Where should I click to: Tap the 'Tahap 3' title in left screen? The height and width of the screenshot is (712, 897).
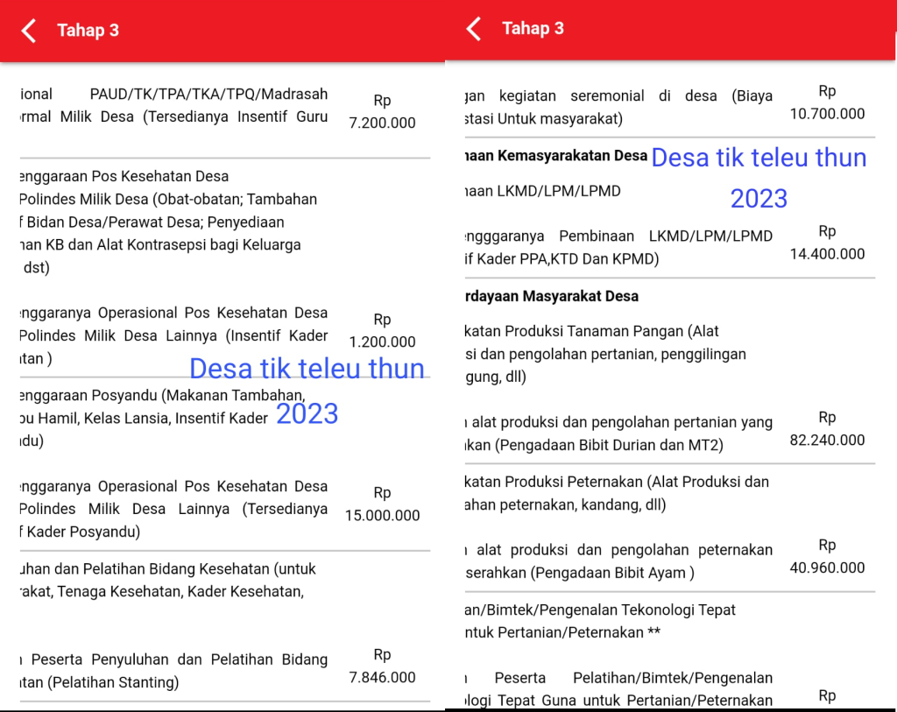88,31
